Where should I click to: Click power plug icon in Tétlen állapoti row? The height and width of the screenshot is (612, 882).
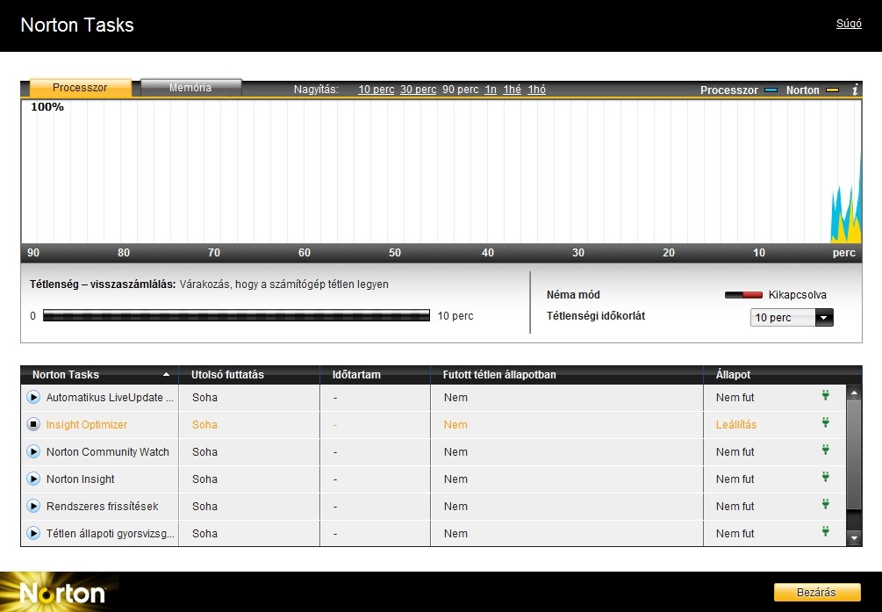(x=825, y=531)
